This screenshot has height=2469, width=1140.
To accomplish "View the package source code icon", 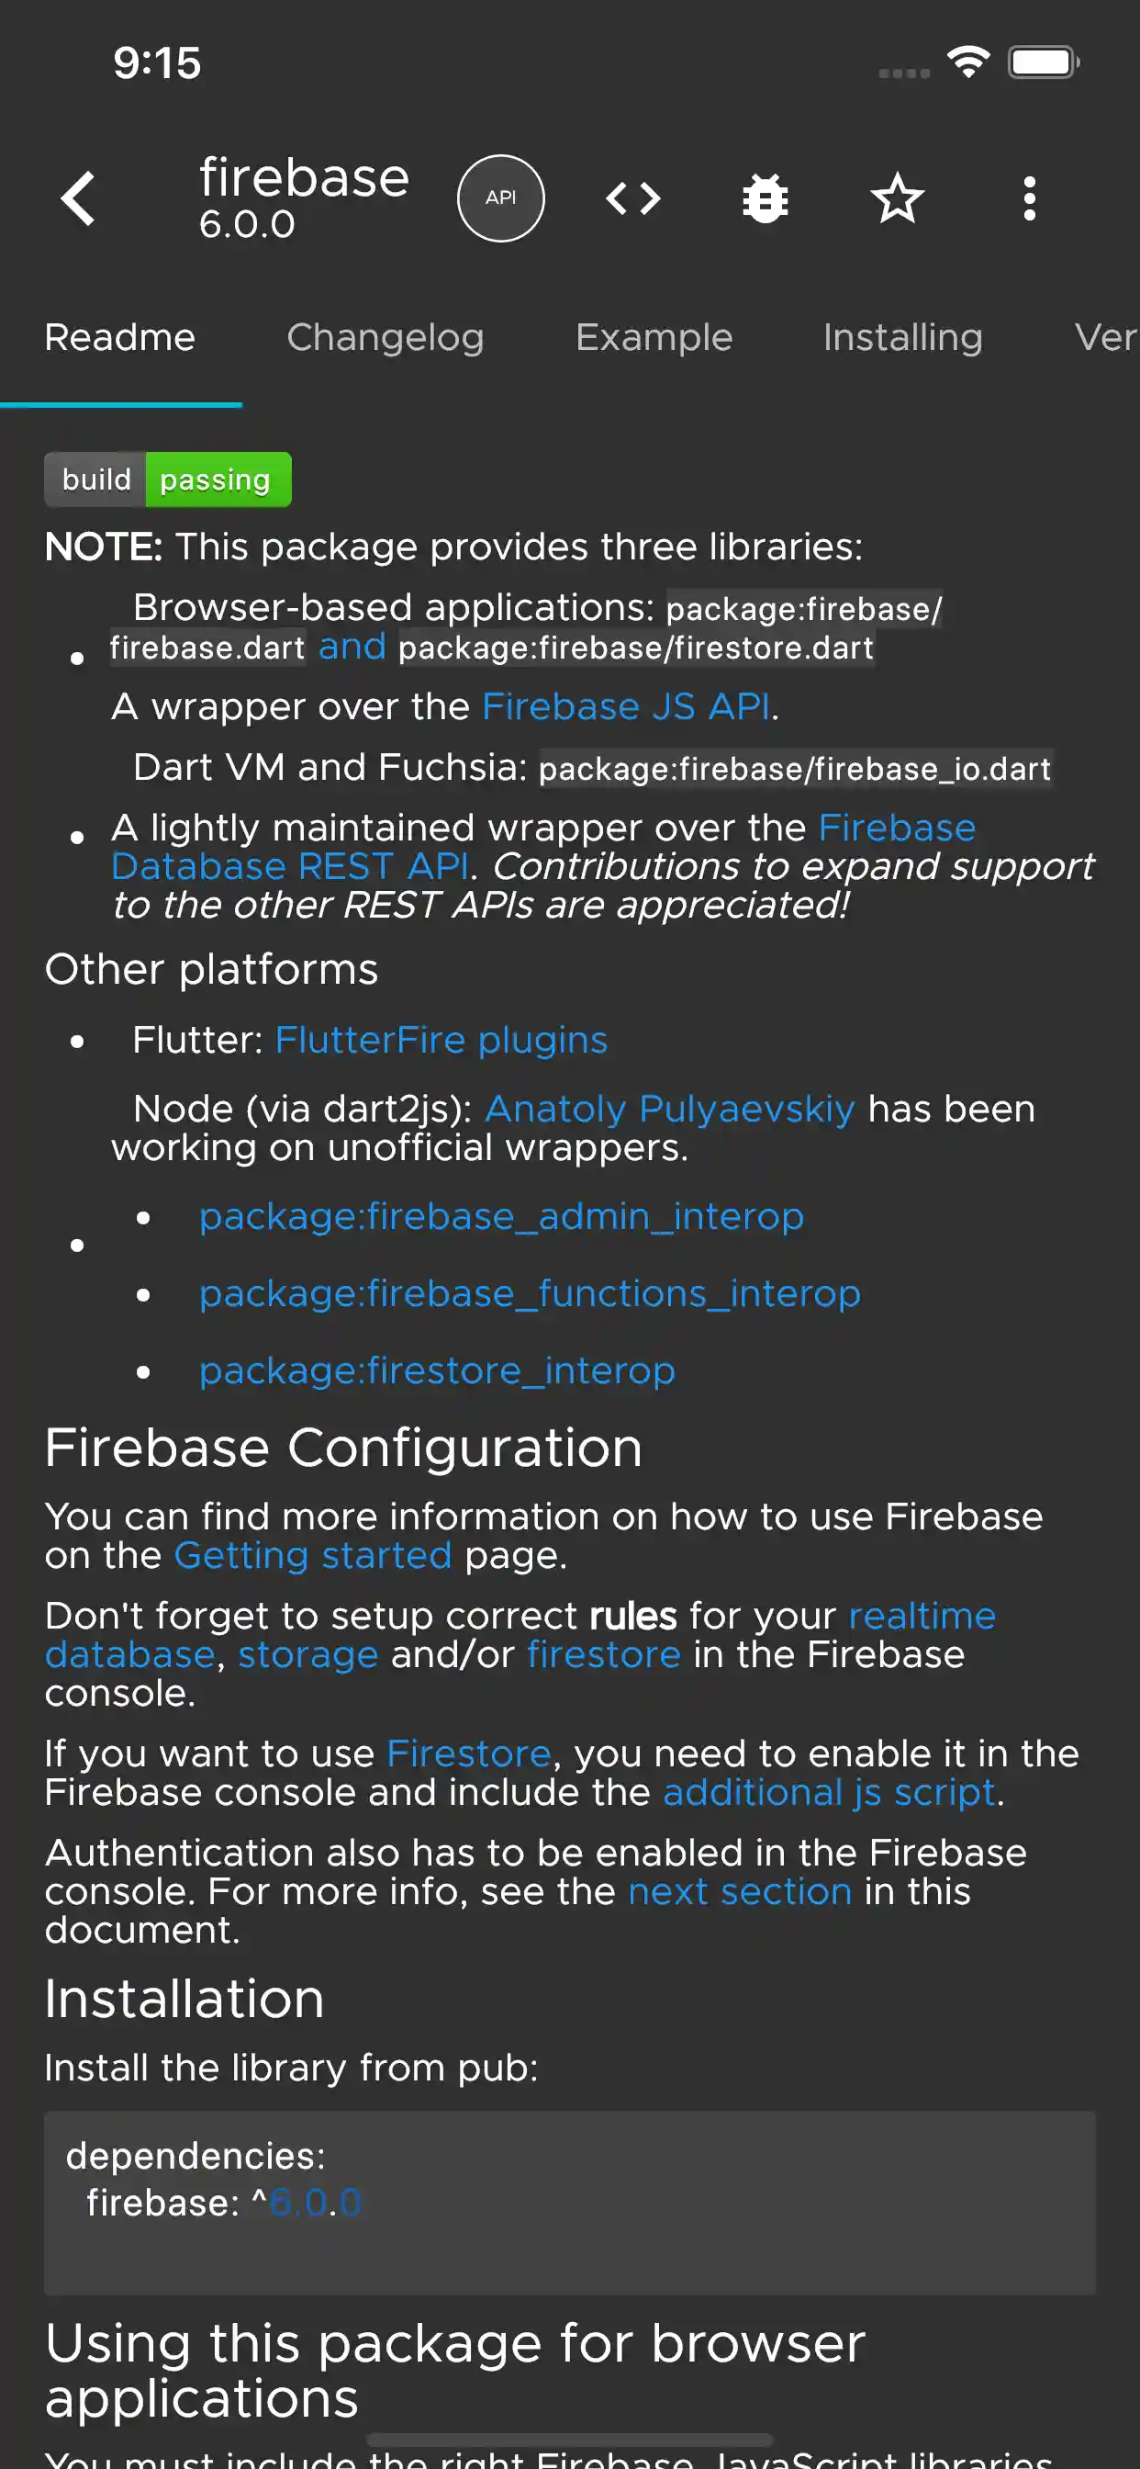I will [634, 197].
